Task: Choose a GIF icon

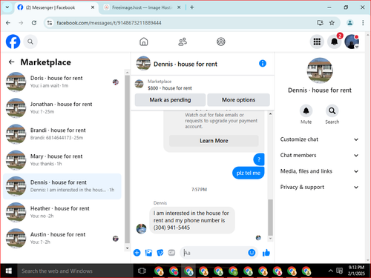Action: (171, 253)
